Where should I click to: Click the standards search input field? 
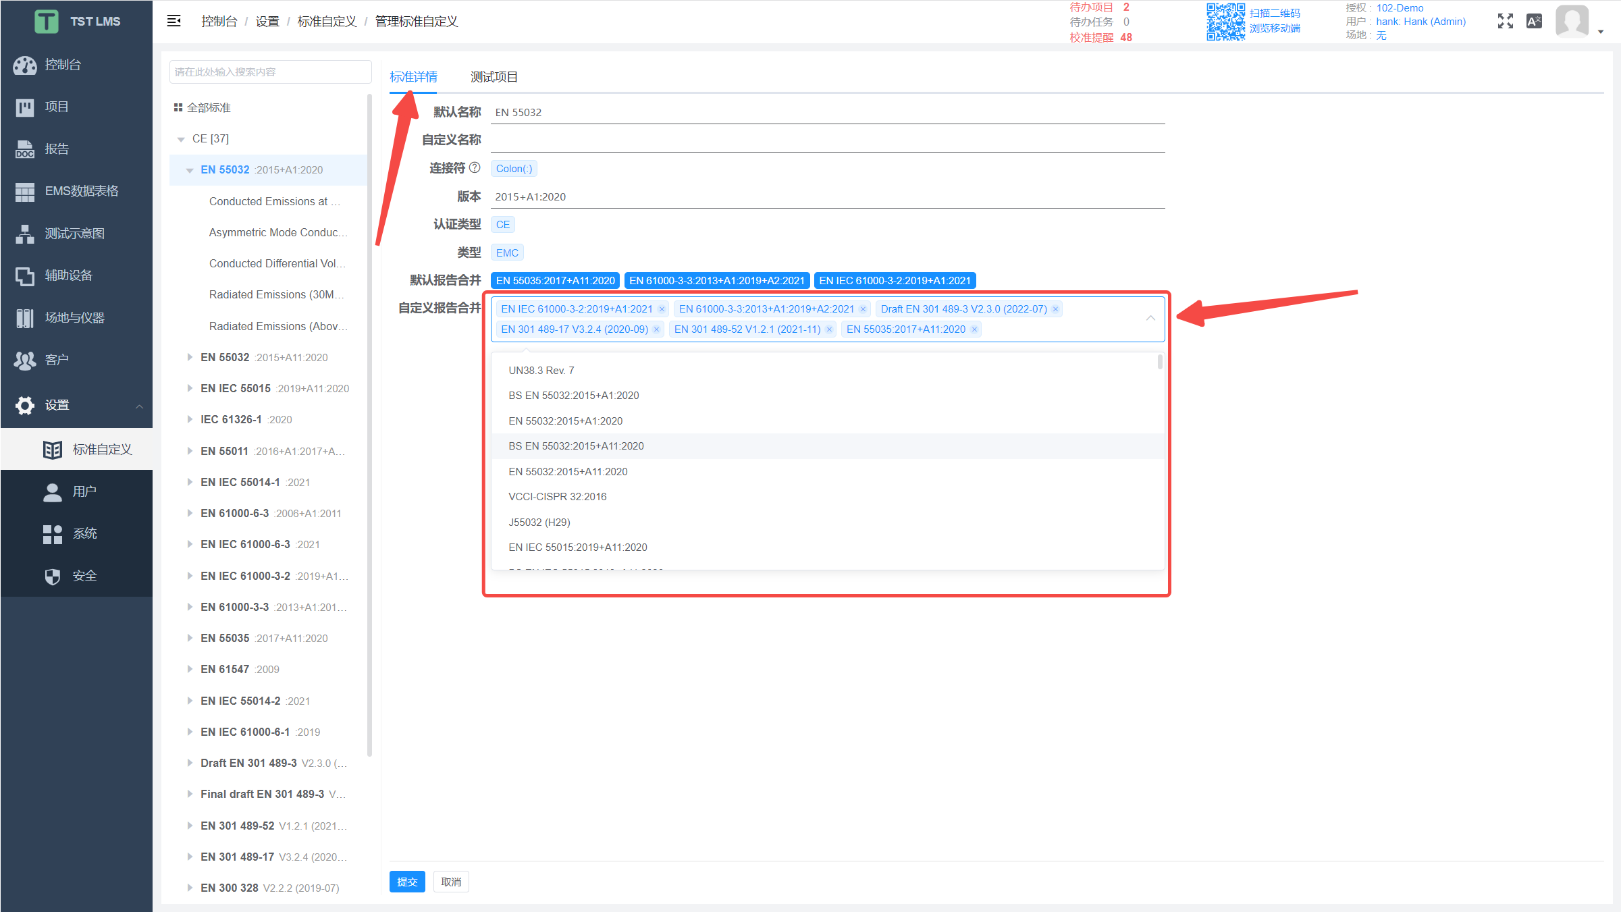270,72
